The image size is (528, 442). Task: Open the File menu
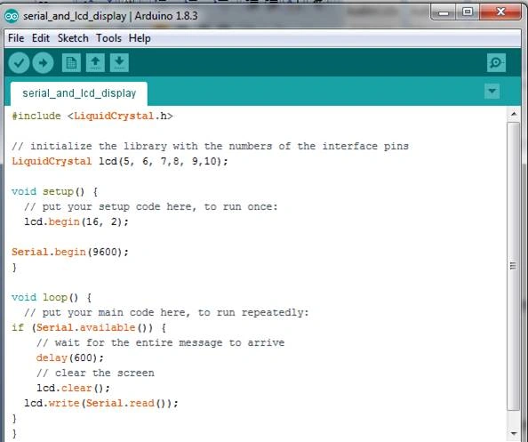16,38
